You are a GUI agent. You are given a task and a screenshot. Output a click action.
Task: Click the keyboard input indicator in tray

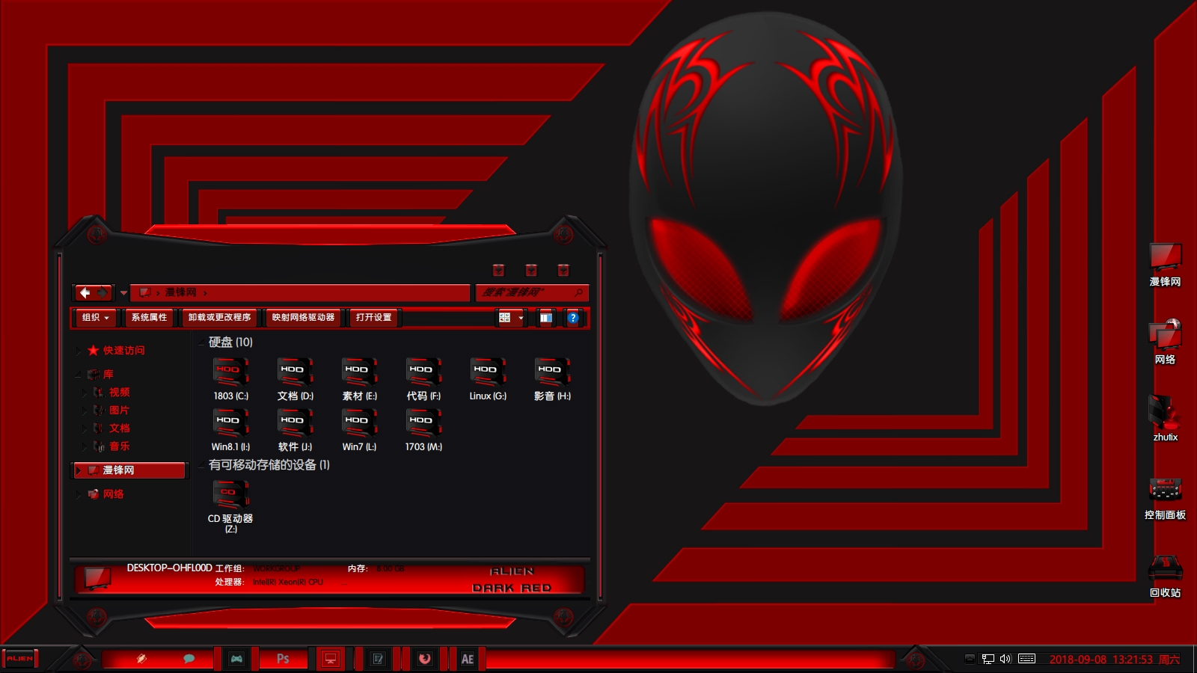point(1027,659)
